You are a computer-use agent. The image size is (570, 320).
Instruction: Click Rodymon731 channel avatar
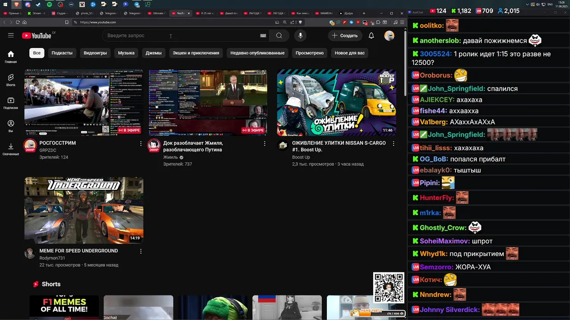coord(30,253)
